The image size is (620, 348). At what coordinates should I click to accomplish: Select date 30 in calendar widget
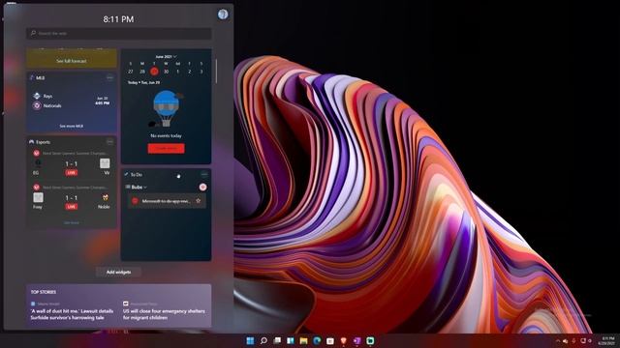166,72
